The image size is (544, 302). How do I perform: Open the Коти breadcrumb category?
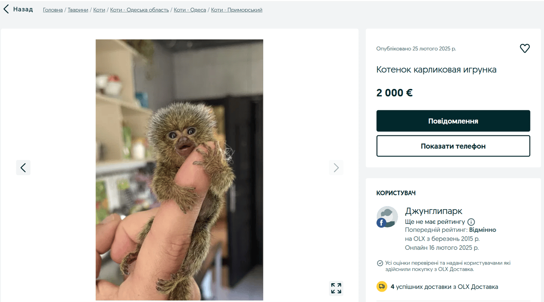[x=99, y=10]
